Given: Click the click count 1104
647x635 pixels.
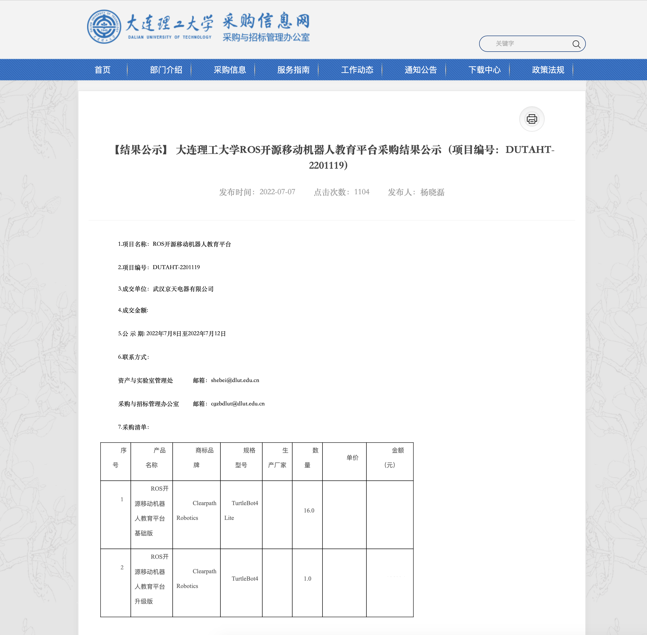Looking at the screenshot, I should tap(362, 192).
